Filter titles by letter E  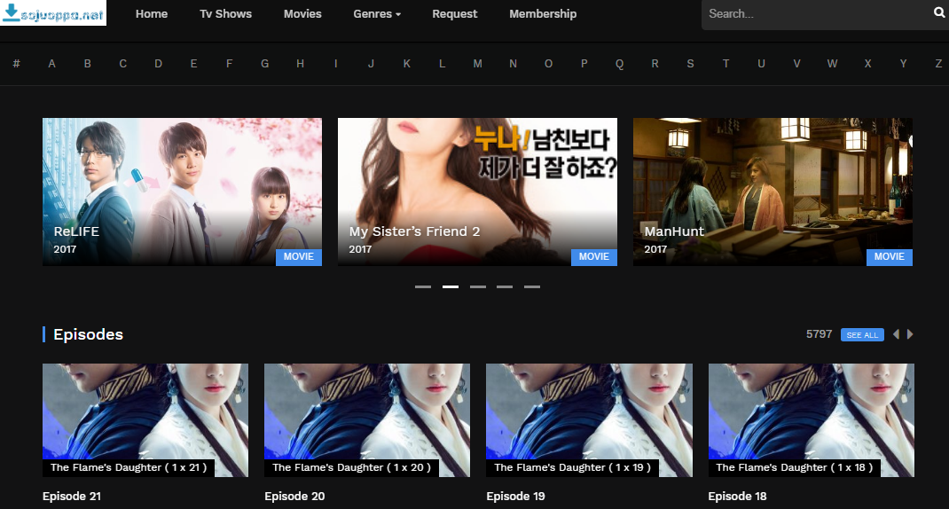pos(193,64)
